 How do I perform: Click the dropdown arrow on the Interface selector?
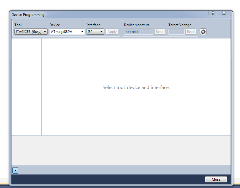(x=101, y=31)
